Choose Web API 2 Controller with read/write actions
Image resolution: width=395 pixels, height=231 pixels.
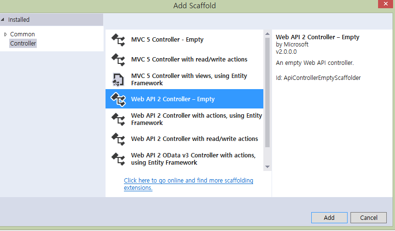[x=184, y=139]
